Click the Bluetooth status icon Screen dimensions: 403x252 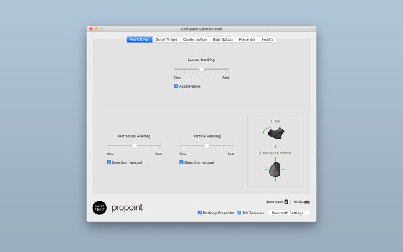[x=286, y=202]
